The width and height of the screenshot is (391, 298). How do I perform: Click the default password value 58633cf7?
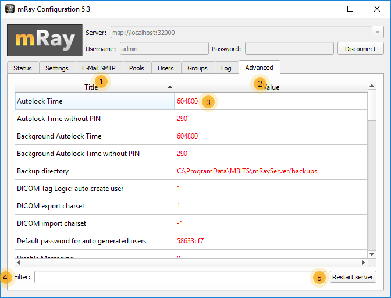tap(190, 240)
